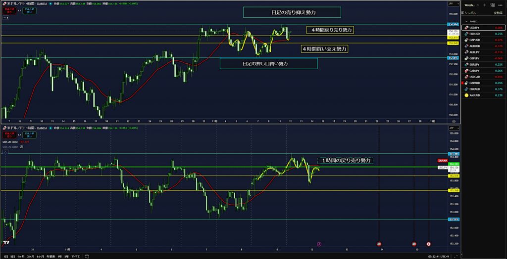Select EURUSD in the watchlist
This screenshot has height=259, width=507.
(483, 33)
